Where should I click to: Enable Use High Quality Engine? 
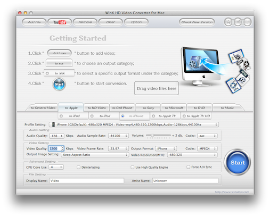point(132,167)
